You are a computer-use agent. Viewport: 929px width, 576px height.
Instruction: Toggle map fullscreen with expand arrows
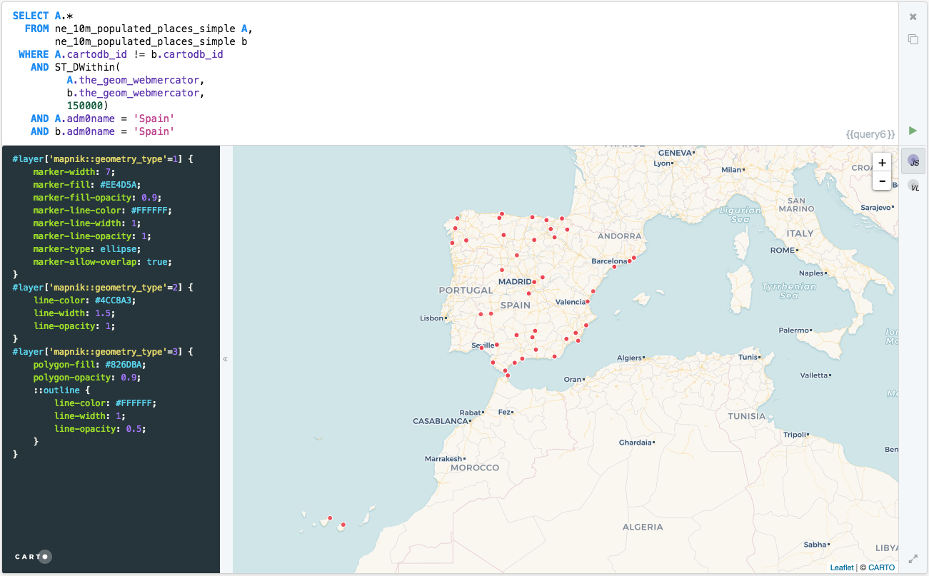click(913, 559)
